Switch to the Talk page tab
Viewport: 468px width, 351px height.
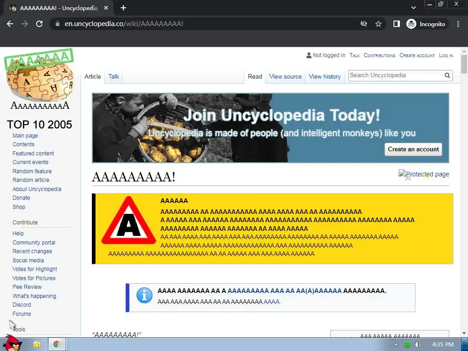[113, 77]
